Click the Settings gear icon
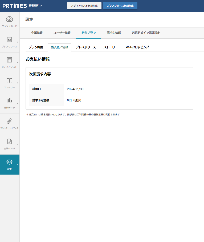Image resolution: width=204 pixels, height=242 pixels. tap(10, 162)
